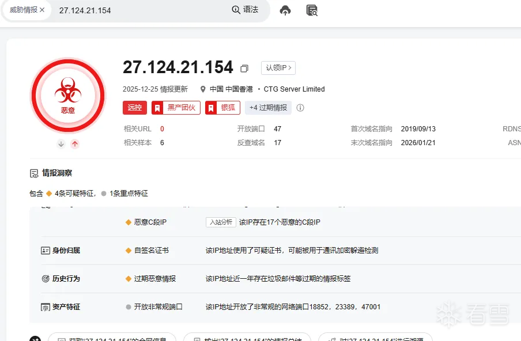Click the 身份归属 identity icon
The width and height of the screenshot is (521, 341).
(x=47, y=249)
